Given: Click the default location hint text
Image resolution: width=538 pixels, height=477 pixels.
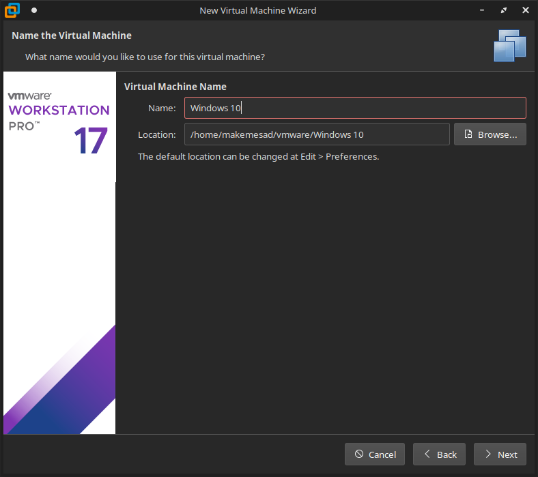Looking at the screenshot, I should pyautogui.click(x=258, y=156).
